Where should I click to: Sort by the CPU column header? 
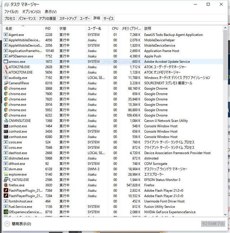114,28
